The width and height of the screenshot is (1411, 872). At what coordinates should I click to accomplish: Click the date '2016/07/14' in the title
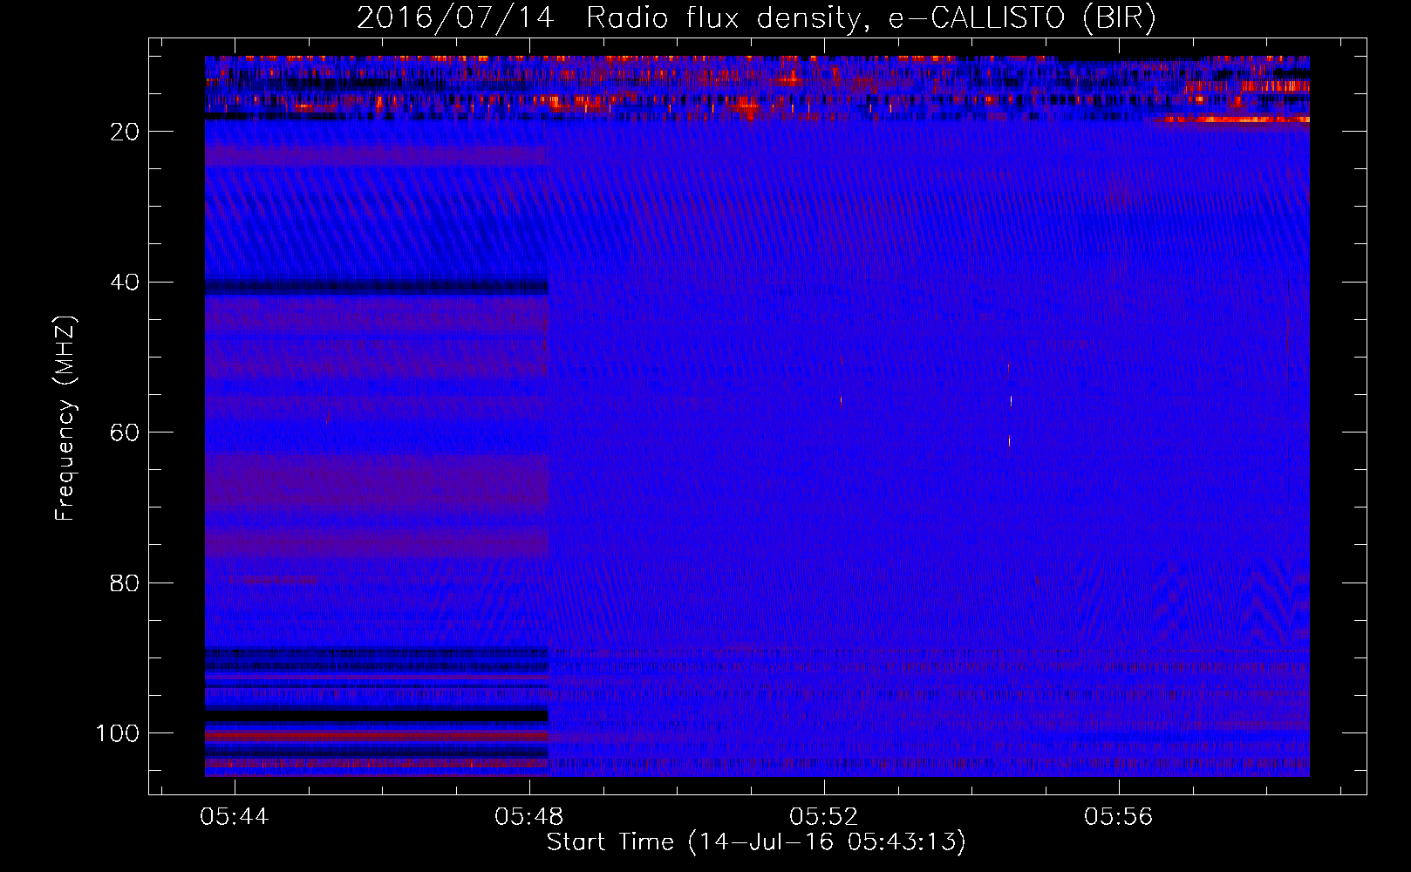[455, 18]
